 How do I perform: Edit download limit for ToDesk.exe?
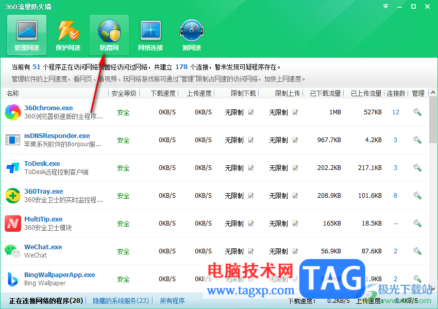[x=251, y=168]
